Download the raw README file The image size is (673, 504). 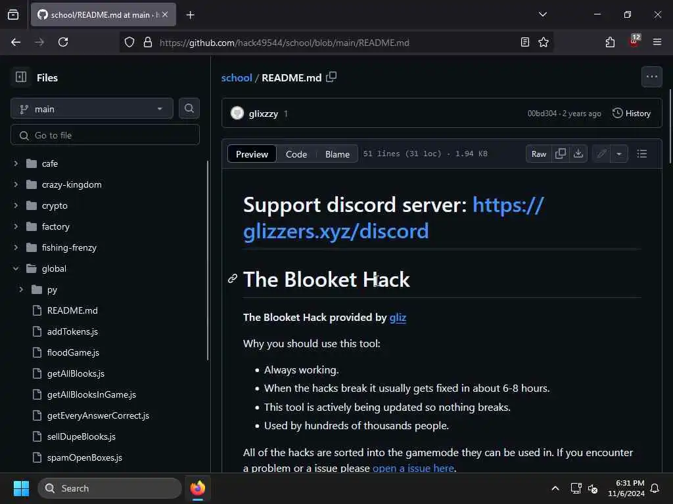(578, 154)
